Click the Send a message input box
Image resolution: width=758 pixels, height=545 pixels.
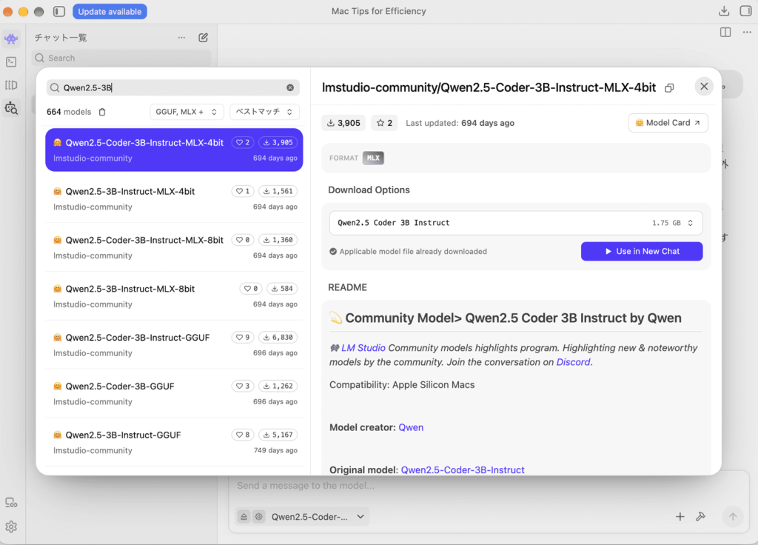(489, 486)
